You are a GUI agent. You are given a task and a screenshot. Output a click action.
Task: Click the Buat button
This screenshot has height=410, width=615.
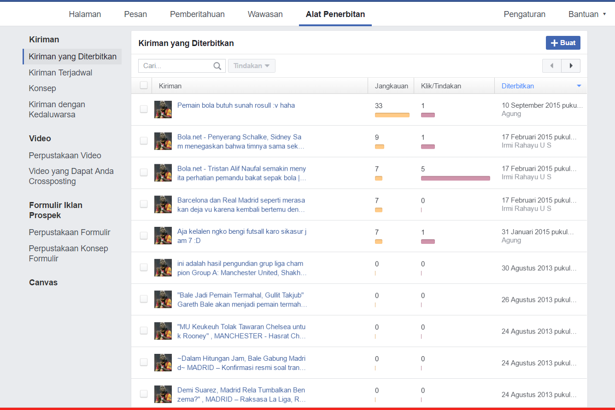563,43
